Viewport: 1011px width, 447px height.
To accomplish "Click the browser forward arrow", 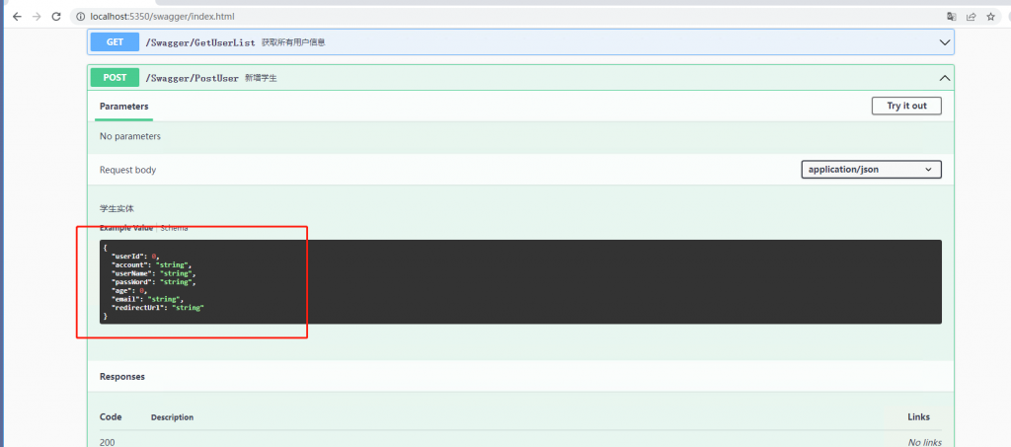I will [37, 16].
